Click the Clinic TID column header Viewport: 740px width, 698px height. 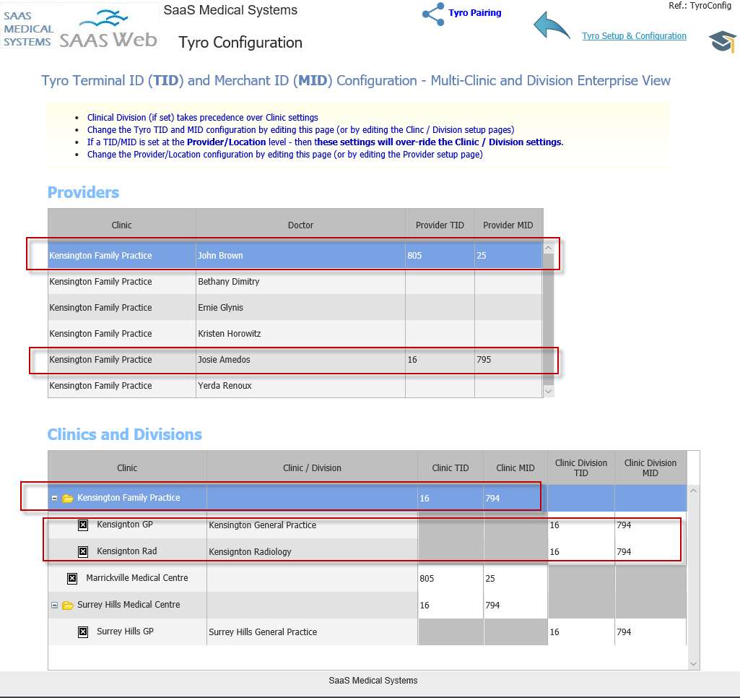pyautogui.click(x=450, y=468)
